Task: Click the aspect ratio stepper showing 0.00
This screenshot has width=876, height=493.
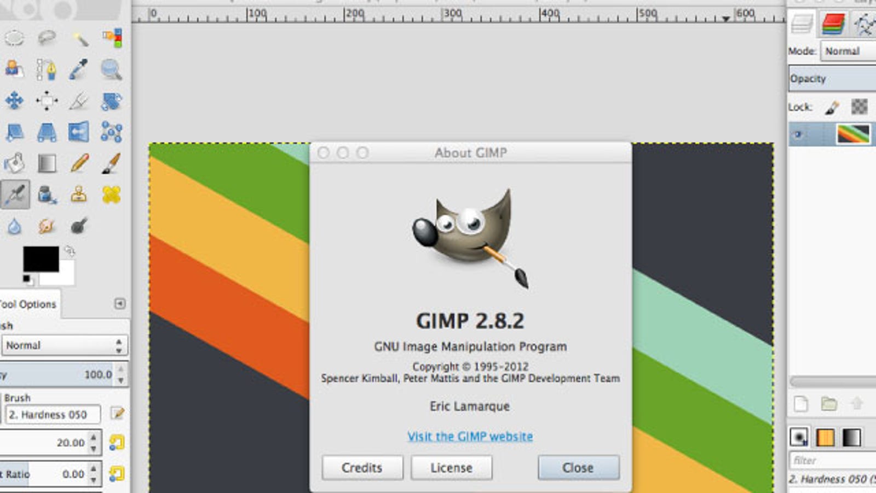Action: pyautogui.click(x=50, y=474)
